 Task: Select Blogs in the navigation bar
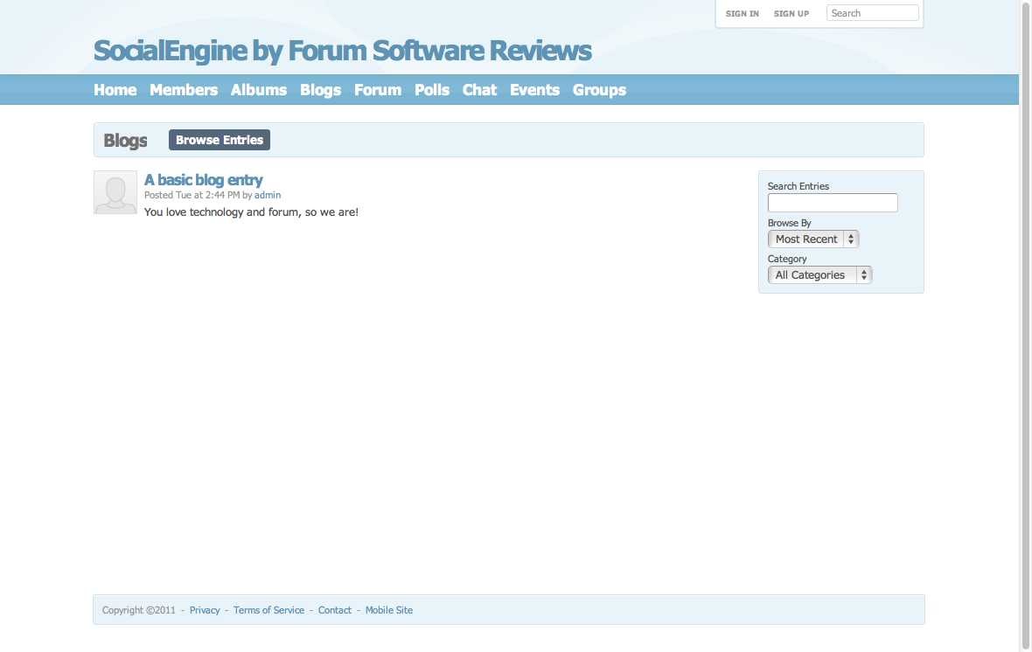point(320,90)
